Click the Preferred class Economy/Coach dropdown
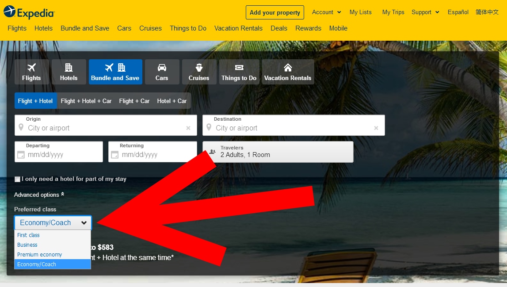This screenshot has height=287, width=507. 53,223
